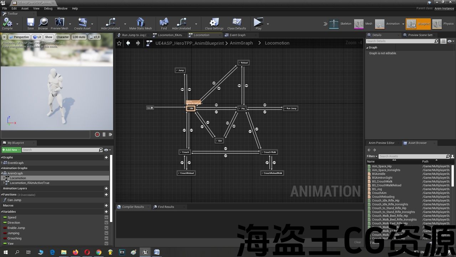Open the Window menu

click(x=62, y=9)
